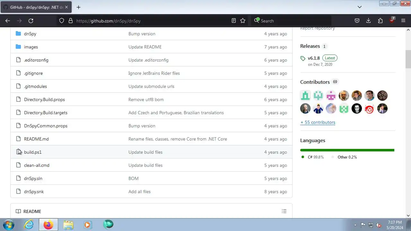
Task: Open the README outline list icon
Action: point(284,211)
